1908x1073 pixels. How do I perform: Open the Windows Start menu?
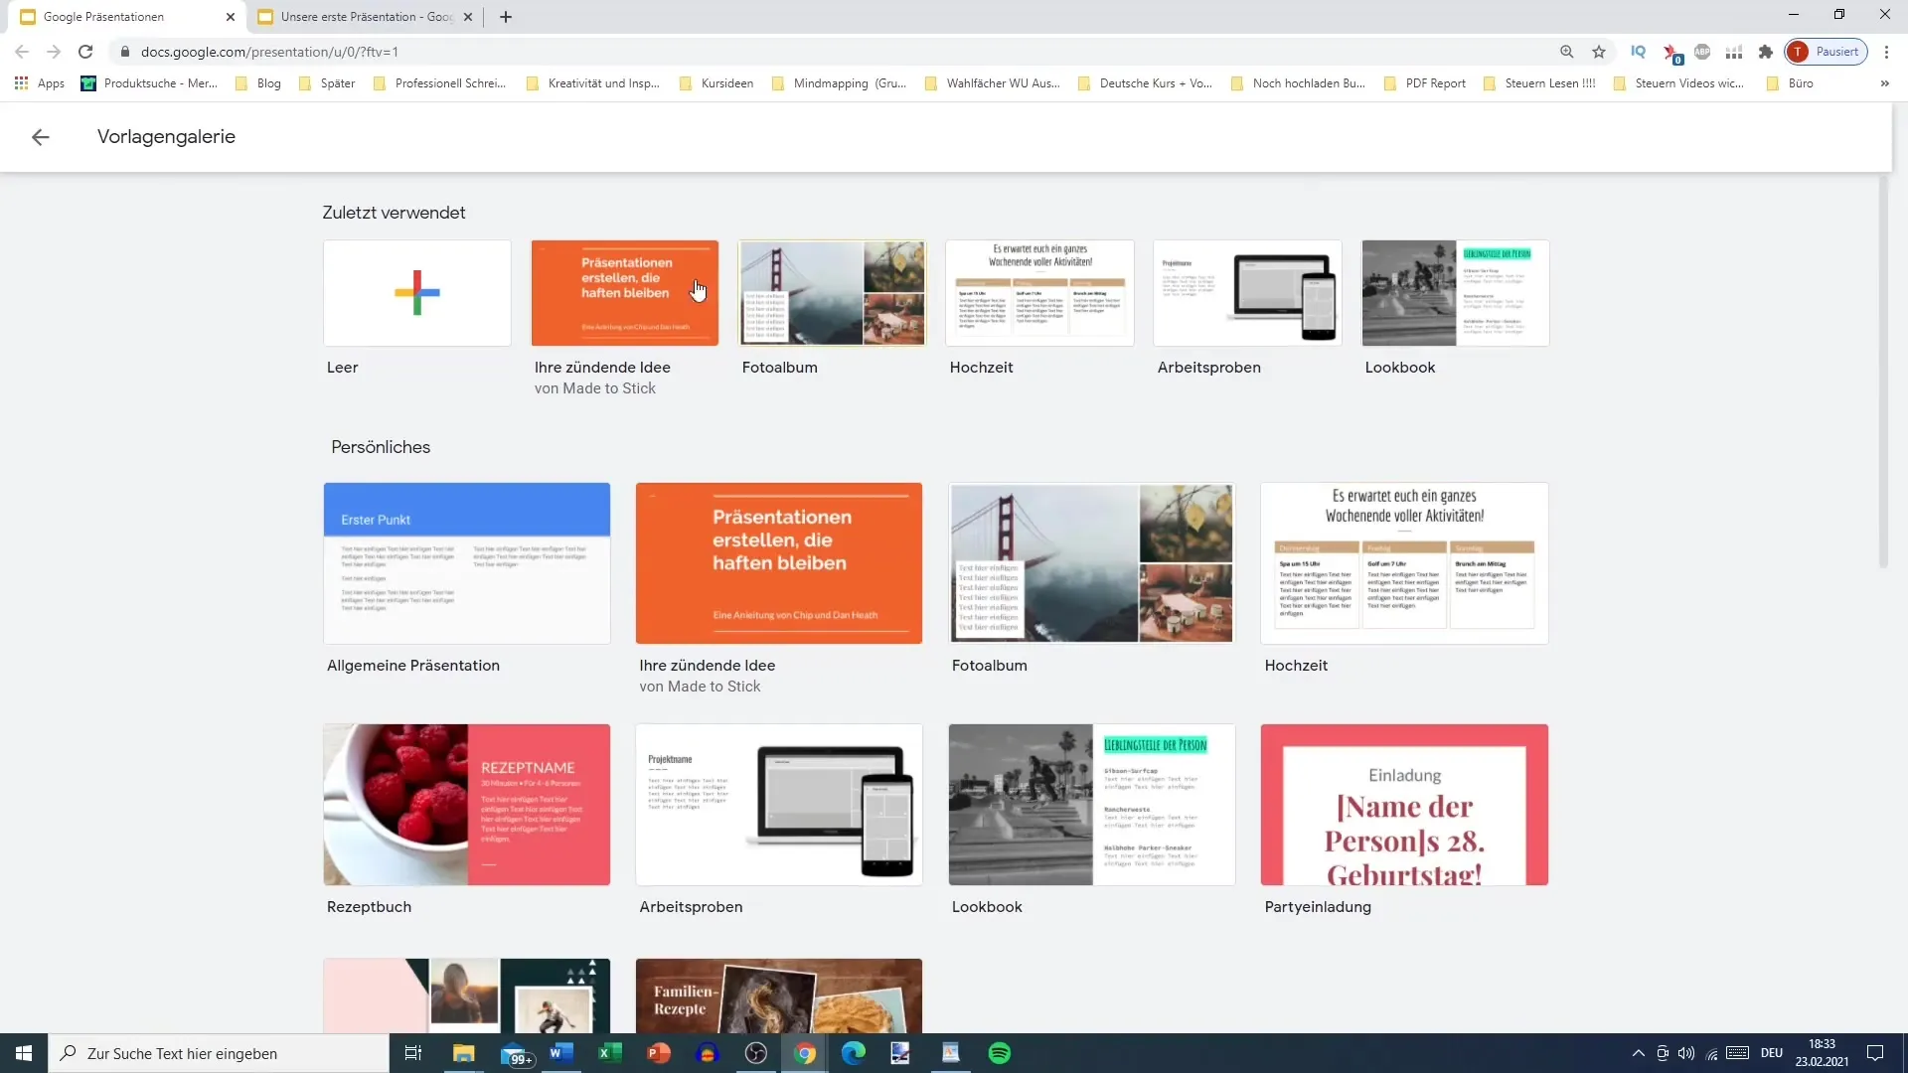(24, 1053)
